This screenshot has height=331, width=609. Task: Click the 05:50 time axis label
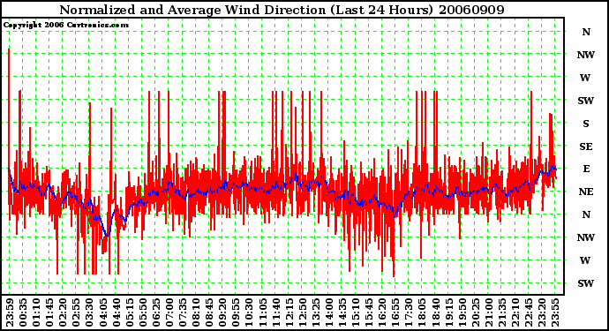tap(143, 312)
